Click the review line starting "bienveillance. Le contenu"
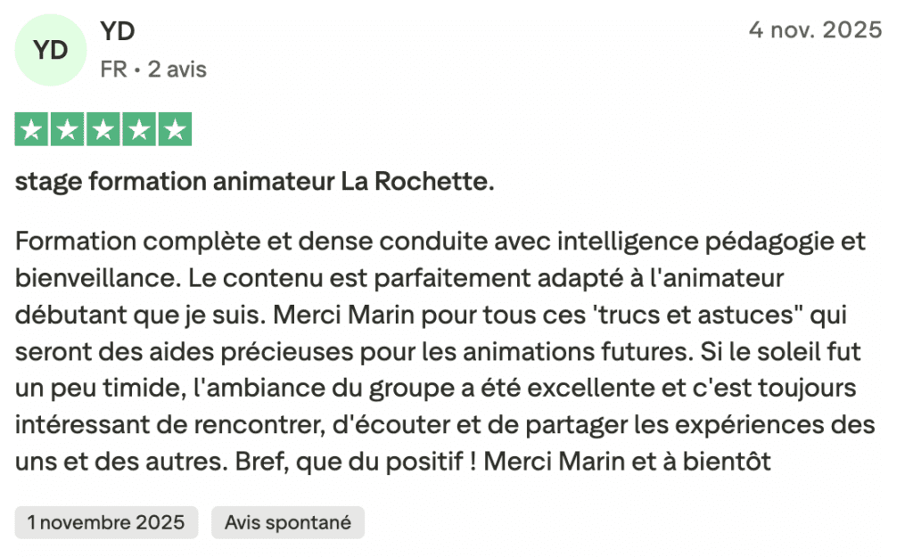The height and width of the screenshot is (557, 913). pyautogui.click(x=399, y=278)
